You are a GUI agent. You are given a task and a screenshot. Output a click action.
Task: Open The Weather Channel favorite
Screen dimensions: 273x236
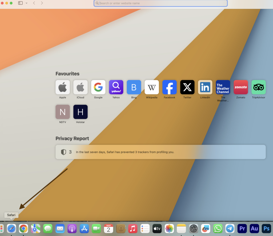click(x=223, y=87)
